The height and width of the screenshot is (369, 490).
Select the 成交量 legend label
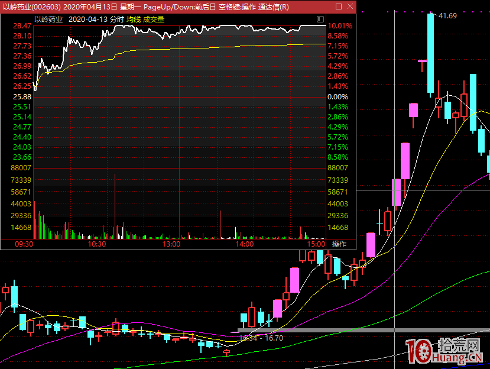(154, 20)
